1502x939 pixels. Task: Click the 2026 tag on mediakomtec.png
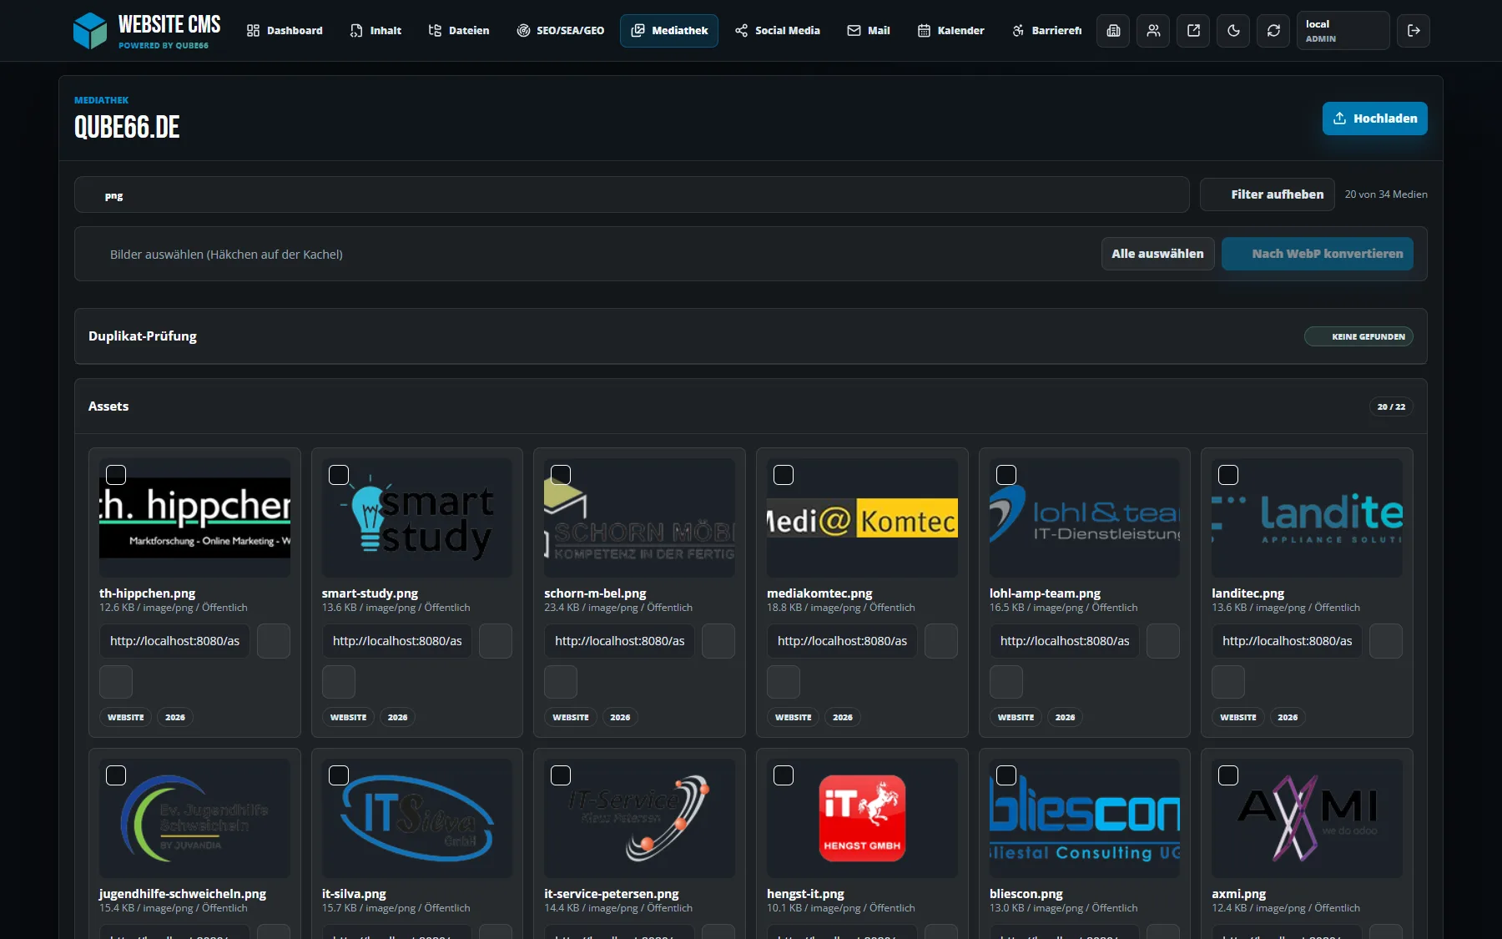843,717
